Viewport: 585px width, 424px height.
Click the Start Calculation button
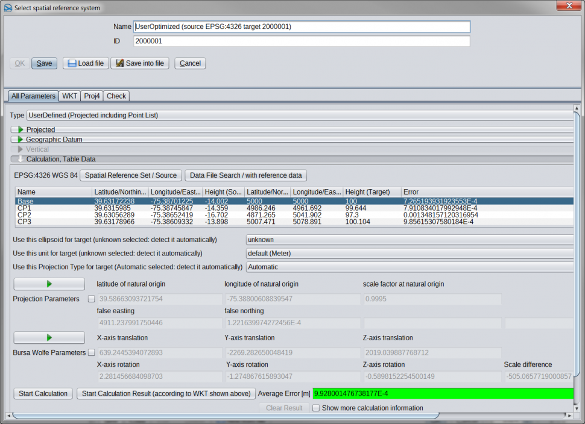coord(43,393)
